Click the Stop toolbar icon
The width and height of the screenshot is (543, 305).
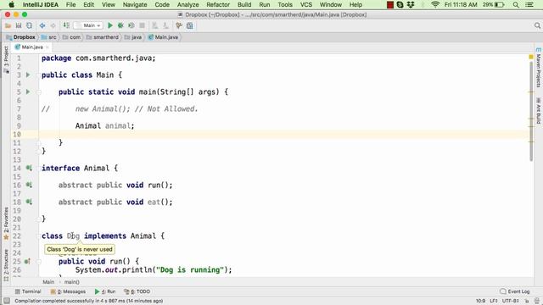pos(142,25)
